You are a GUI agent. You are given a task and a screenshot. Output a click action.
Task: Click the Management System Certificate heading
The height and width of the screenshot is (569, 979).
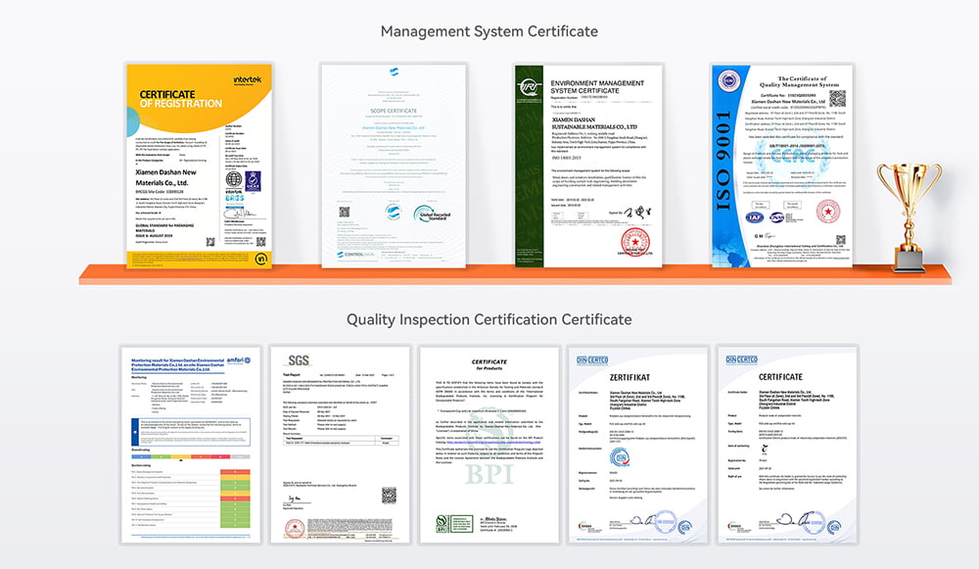point(489,31)
